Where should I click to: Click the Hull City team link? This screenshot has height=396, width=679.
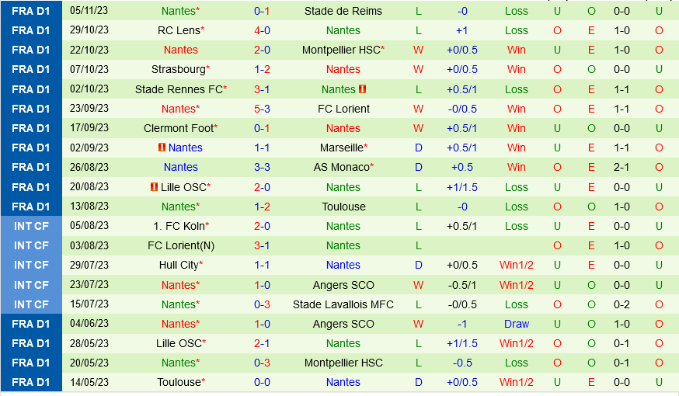pyautogui.click(x=178, y=265)
